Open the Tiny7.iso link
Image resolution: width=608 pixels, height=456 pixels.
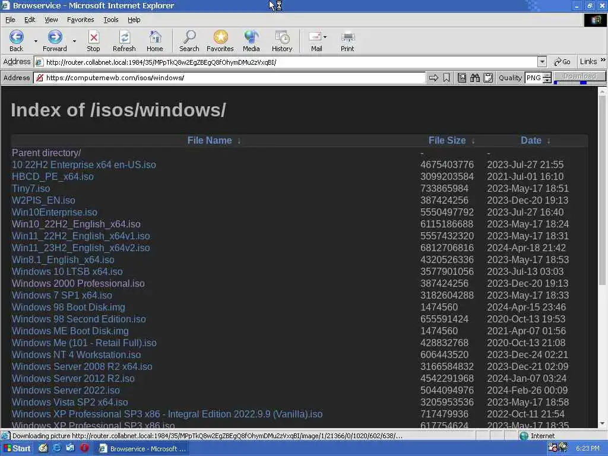coord(31,188)
